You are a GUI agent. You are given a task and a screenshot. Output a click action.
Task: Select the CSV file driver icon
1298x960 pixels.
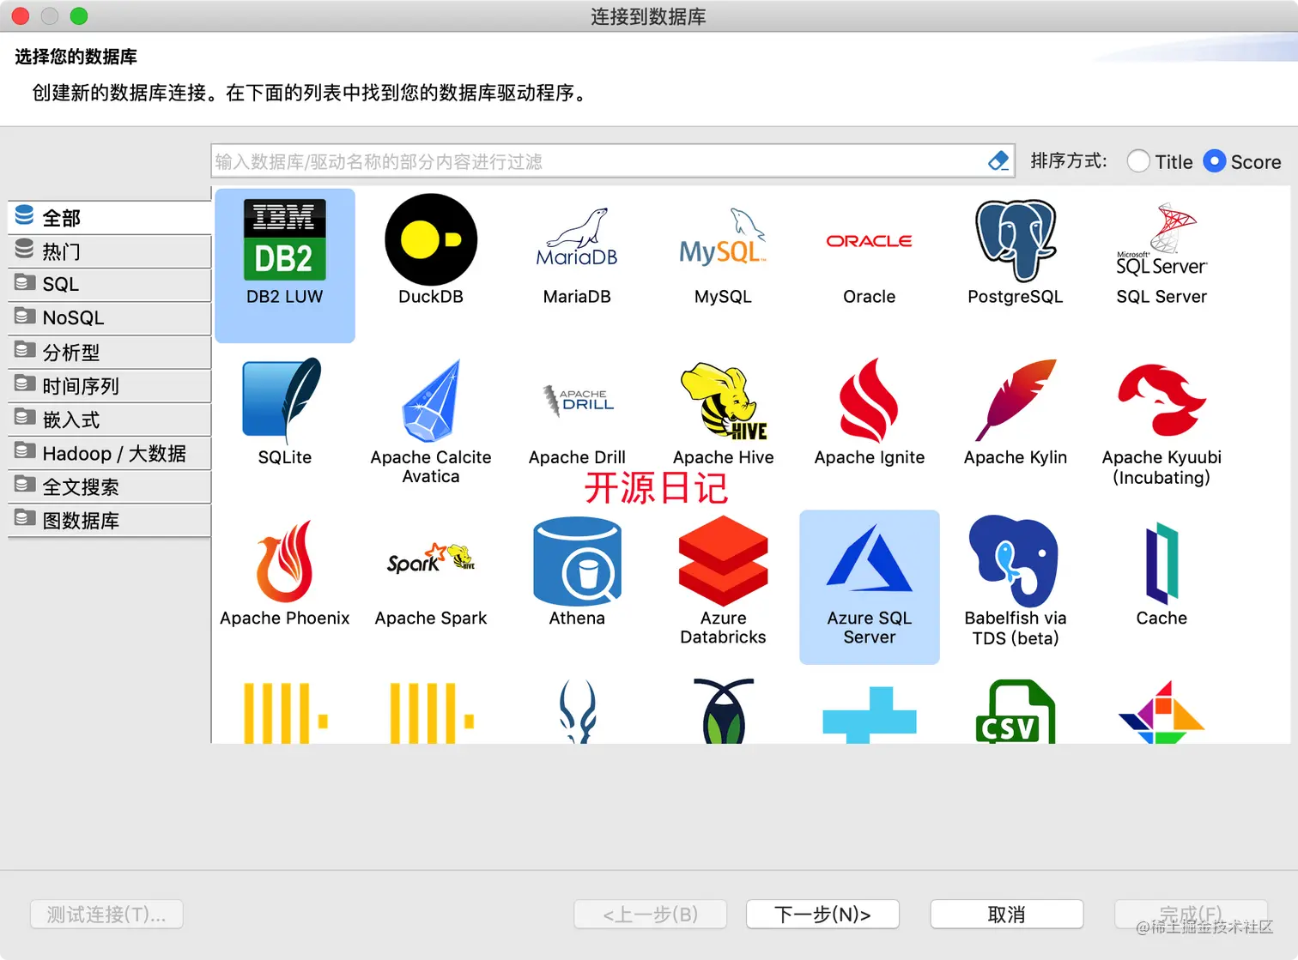1016,712
